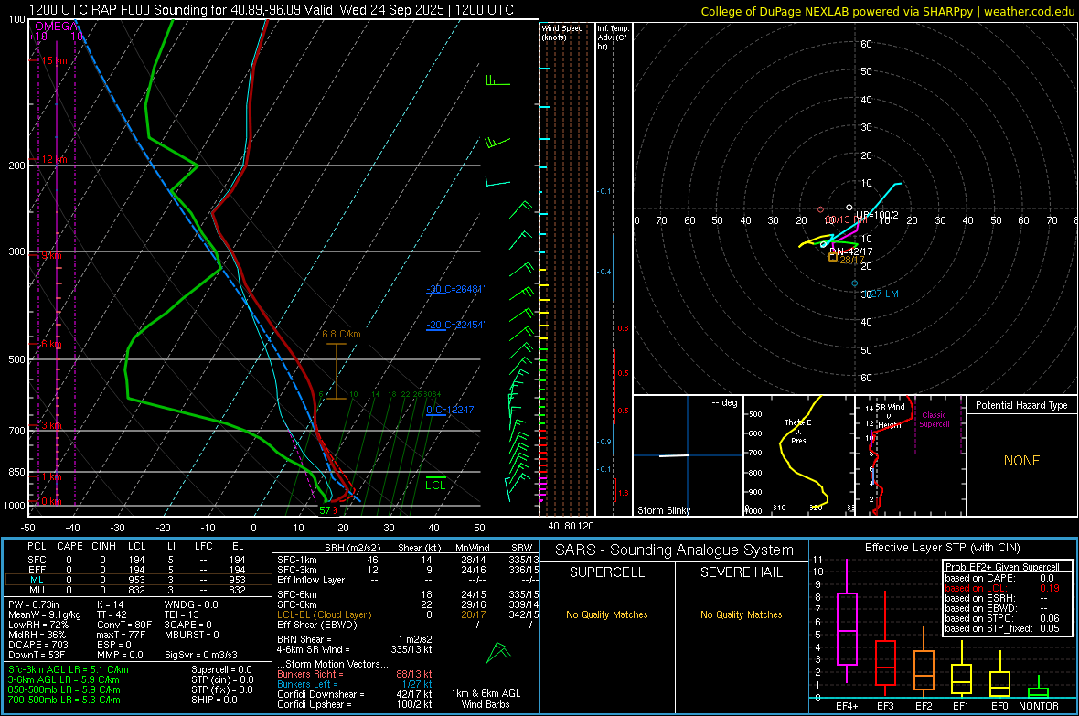Click the red 'Bunkers Right =' label

pyautogui.click(x=310, y=674)
